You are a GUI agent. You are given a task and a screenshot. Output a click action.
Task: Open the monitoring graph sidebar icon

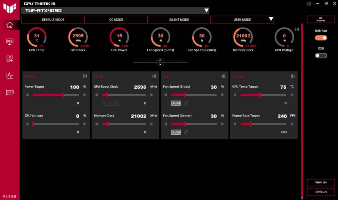click(10, 75)
